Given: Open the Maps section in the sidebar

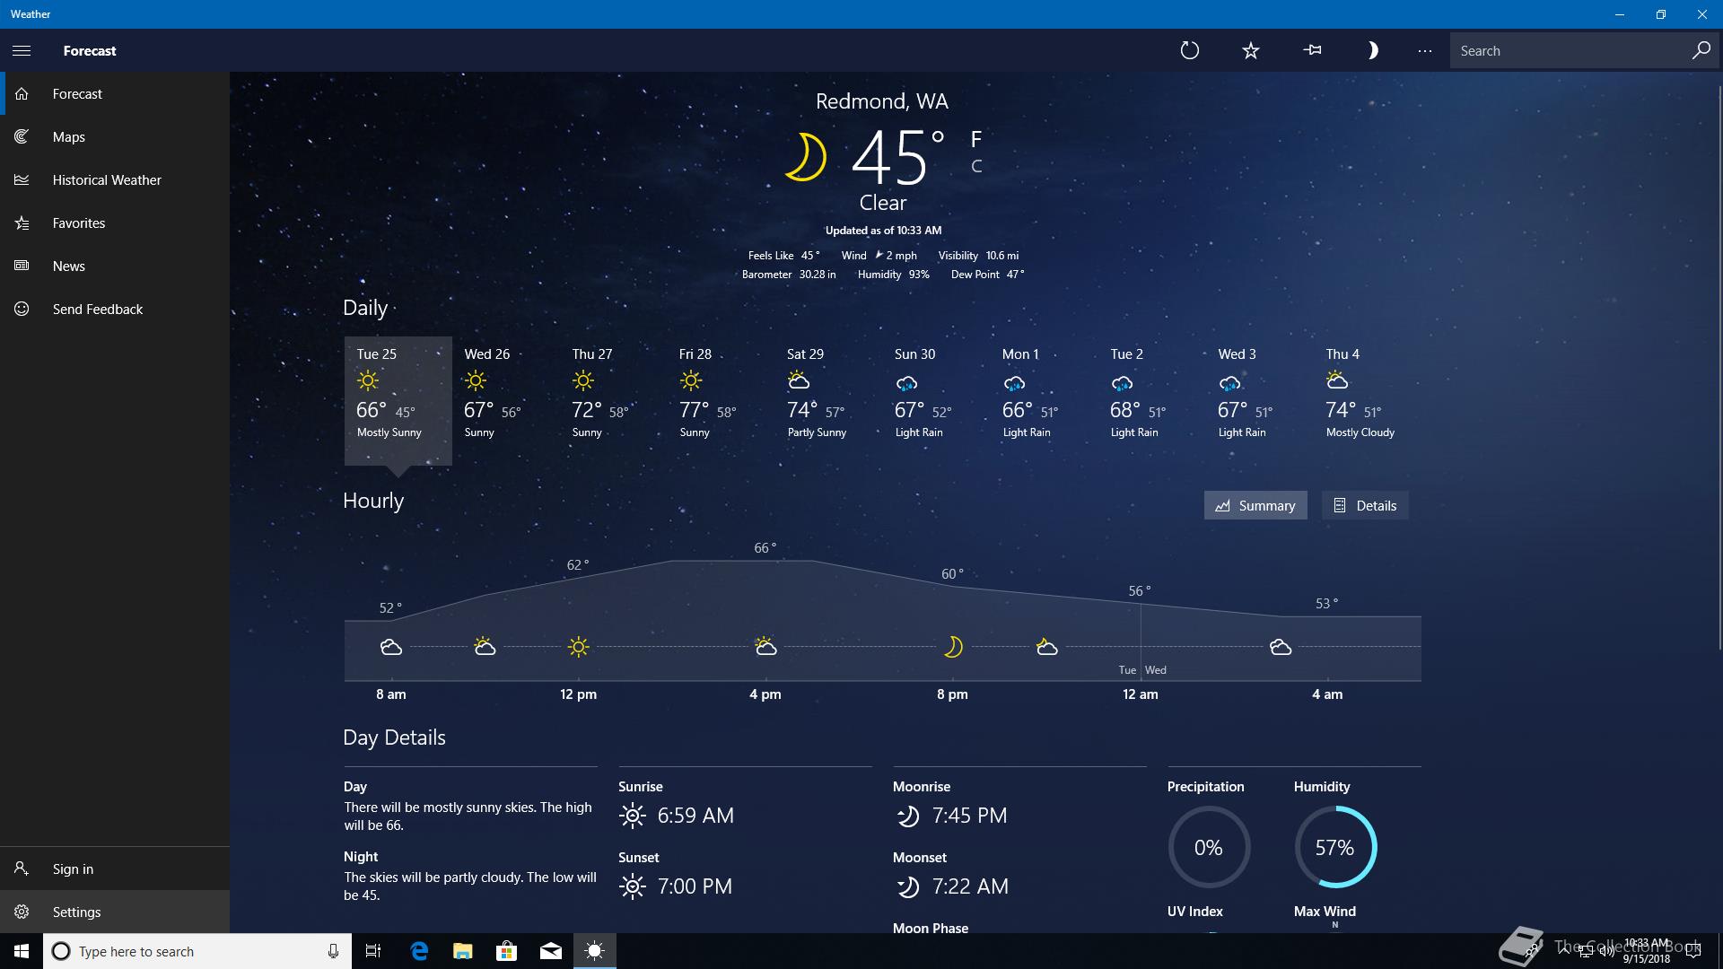Looking at the screenshot, I should (x=69, y=136).
